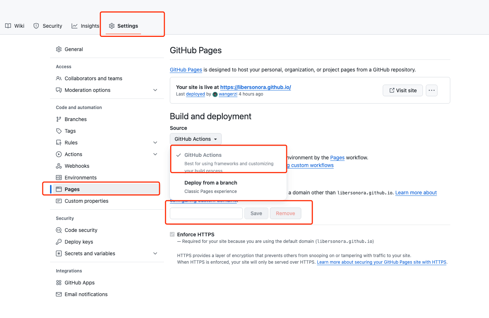Click the Settings gear icon in tab bar
Image resolution: width=489 pixels, height=318 pixels.
click(112, 26)
